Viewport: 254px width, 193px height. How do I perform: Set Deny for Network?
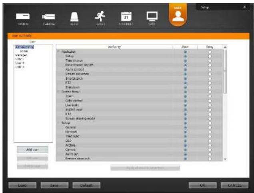[210, 132]
